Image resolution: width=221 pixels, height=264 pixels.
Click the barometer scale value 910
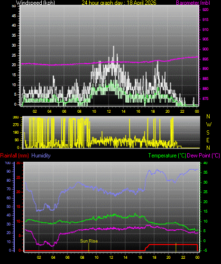(x=205, y=29)
